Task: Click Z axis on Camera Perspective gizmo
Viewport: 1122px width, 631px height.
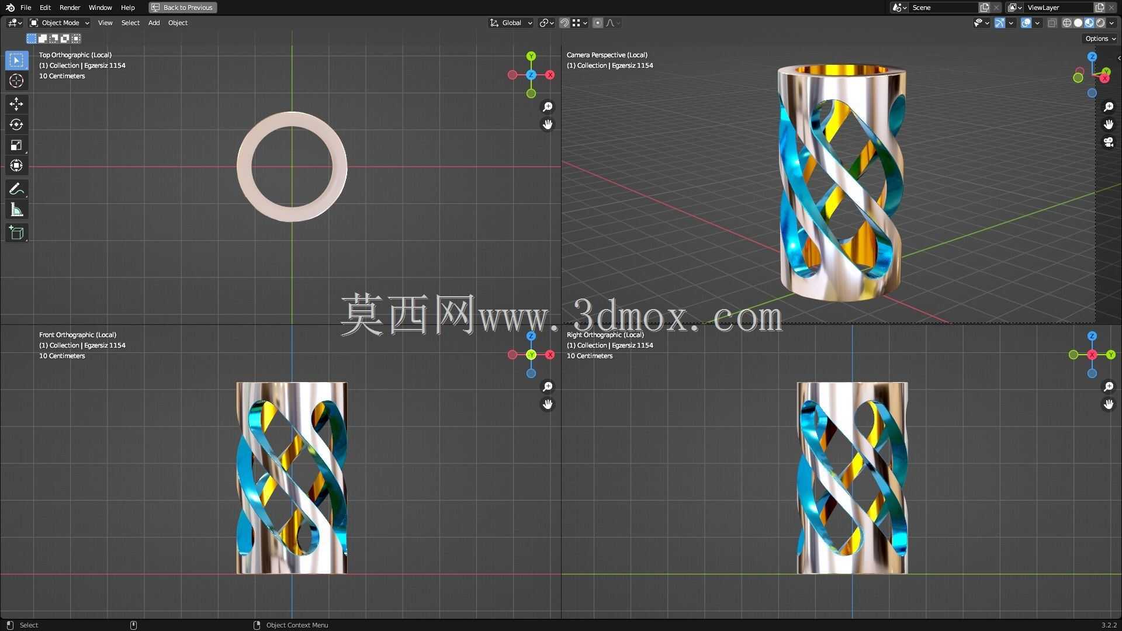Action: [1092, 57]
